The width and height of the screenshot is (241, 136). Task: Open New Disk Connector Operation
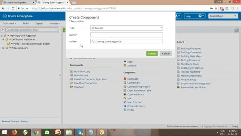pyautogui.click(x=90, y=79)
